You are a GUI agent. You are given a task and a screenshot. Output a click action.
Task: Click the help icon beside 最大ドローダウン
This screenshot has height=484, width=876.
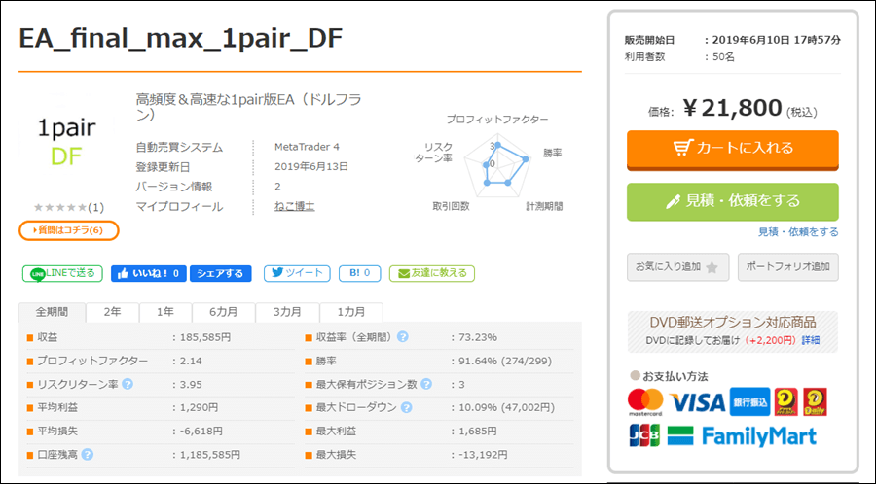(x=402, y=407)
